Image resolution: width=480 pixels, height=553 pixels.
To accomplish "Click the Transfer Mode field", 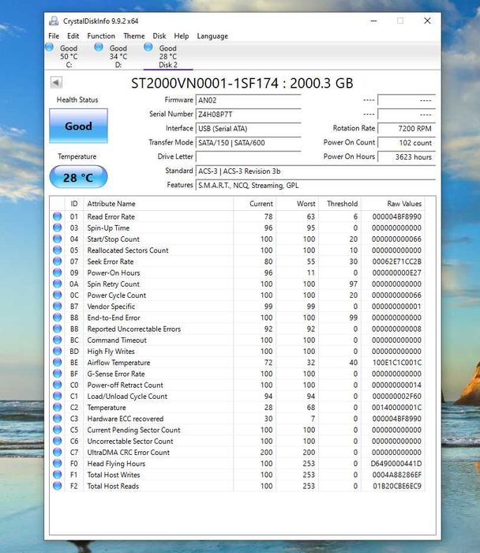I will coord(249,142).
